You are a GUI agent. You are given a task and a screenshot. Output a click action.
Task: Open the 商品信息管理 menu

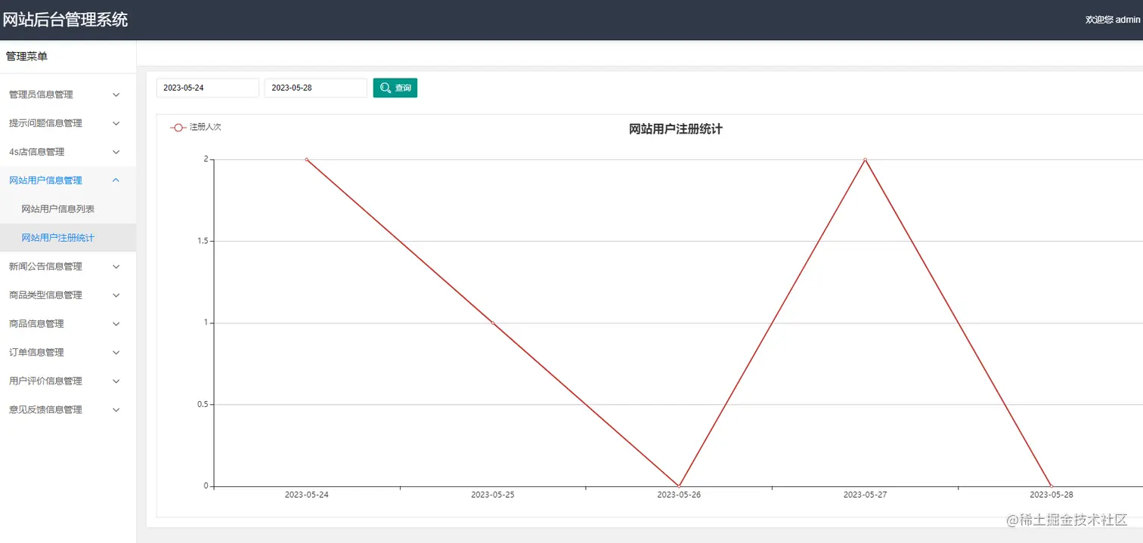pos(68,324)
